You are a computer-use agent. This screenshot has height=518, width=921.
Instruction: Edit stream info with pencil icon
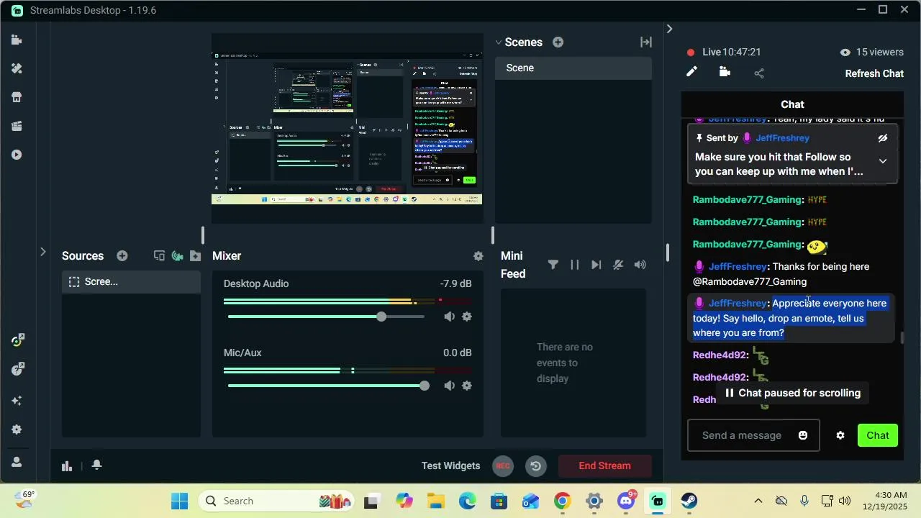[x=691, y=72]
